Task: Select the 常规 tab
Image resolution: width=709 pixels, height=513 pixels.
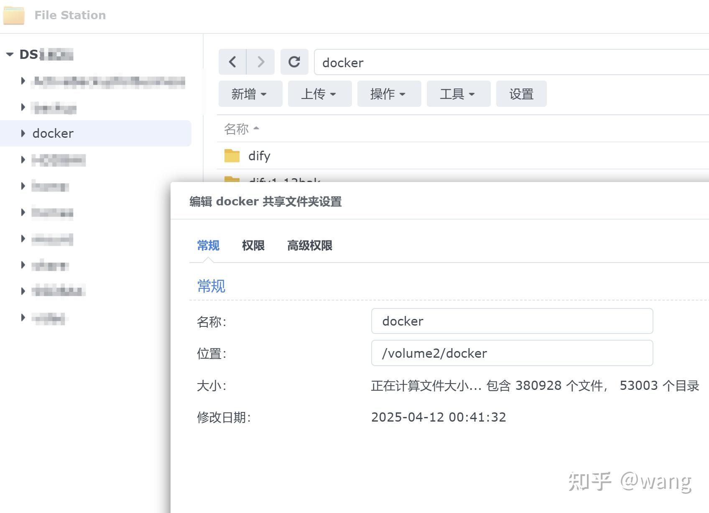Action: [208, 245]
